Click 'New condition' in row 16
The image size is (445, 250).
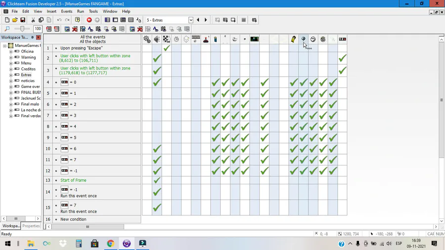73,219
